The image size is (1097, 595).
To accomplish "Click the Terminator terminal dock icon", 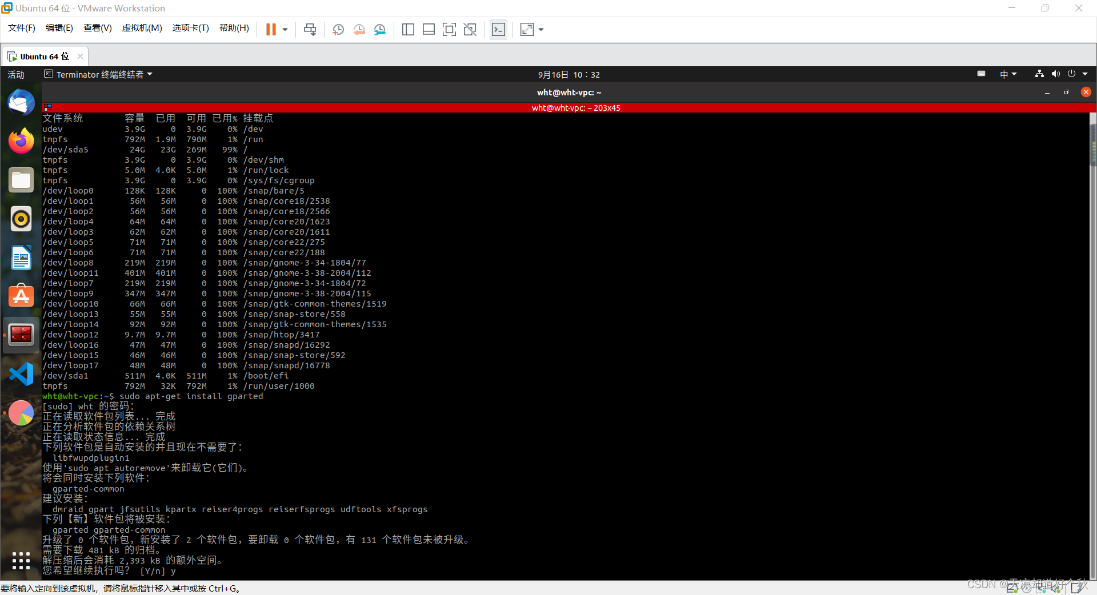I will [21, 335].
